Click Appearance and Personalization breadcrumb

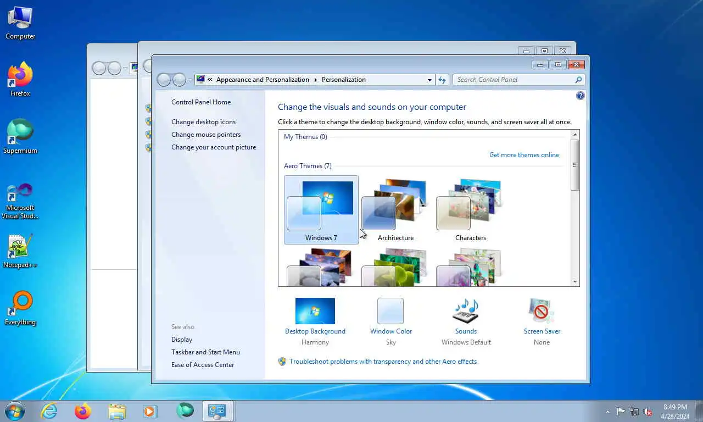coord(263,80)
